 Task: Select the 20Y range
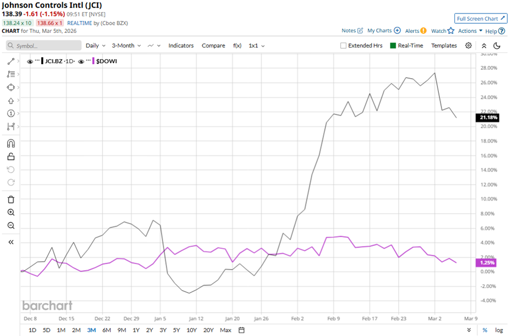208,330
